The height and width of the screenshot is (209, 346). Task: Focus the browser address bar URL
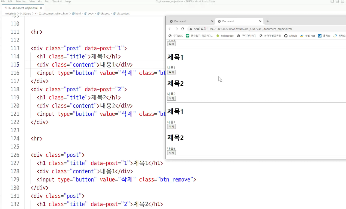(x=251, y=29)
